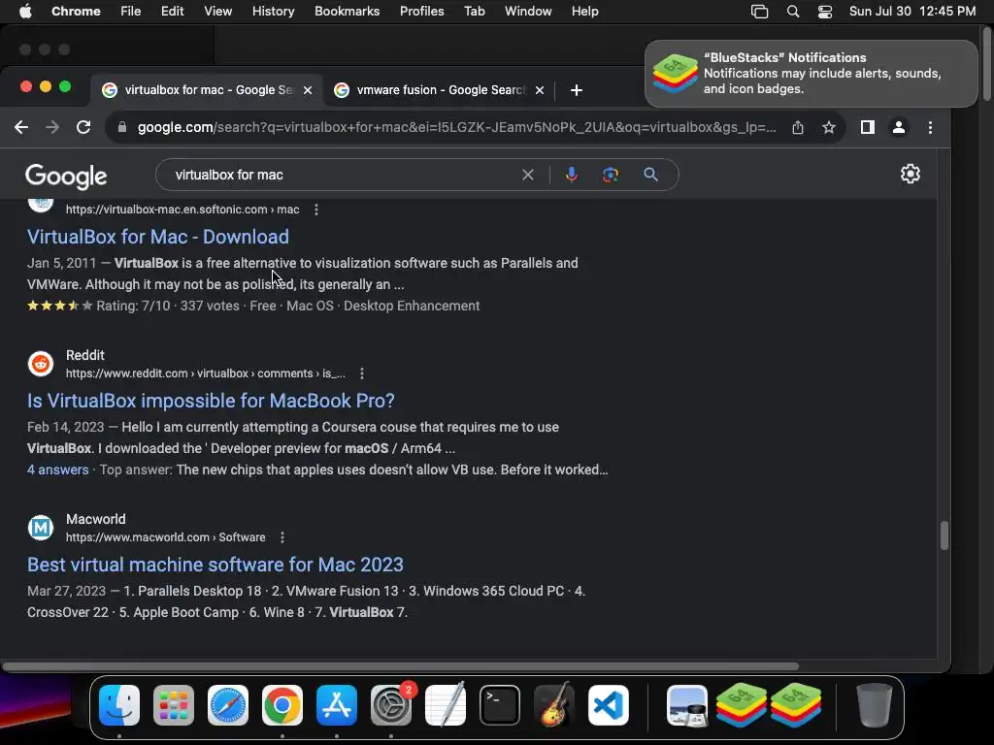
Task: Open Chrome's three-dot menu
Action: click(930, 127)
